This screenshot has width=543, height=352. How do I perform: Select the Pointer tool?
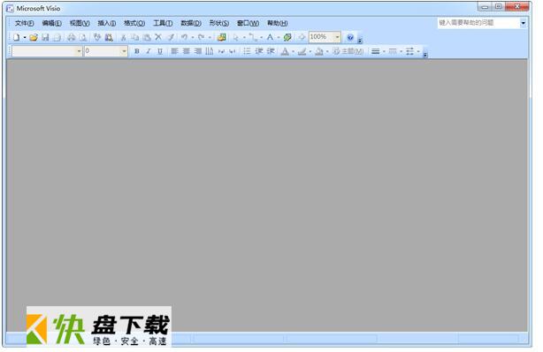236,37
